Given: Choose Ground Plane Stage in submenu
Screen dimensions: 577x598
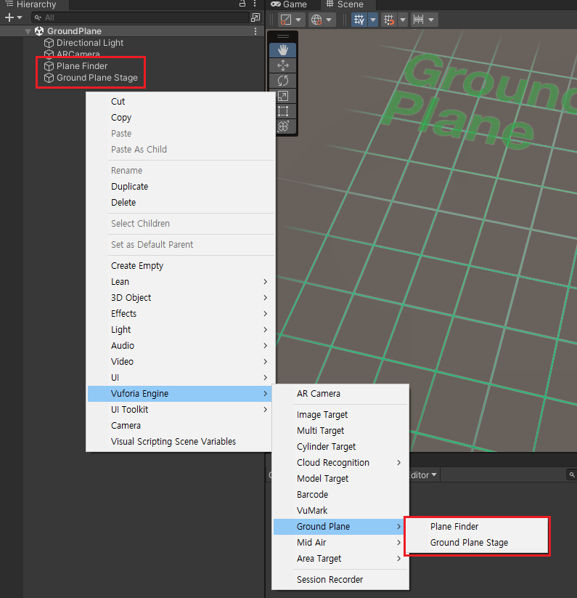Looking at the screenshot, I should (476, 543).
